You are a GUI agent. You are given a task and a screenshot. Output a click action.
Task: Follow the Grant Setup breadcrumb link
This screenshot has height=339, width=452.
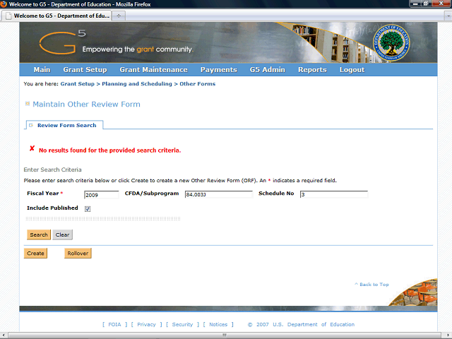click(x=77, y=84)
